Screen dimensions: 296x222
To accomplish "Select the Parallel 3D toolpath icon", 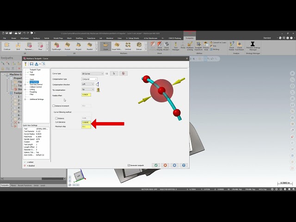I will tap(90, 46).
